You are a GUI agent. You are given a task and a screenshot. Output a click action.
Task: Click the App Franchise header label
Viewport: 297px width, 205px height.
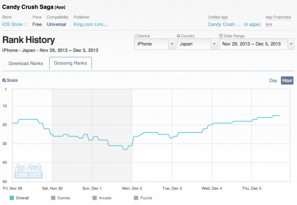pos(278,17)
